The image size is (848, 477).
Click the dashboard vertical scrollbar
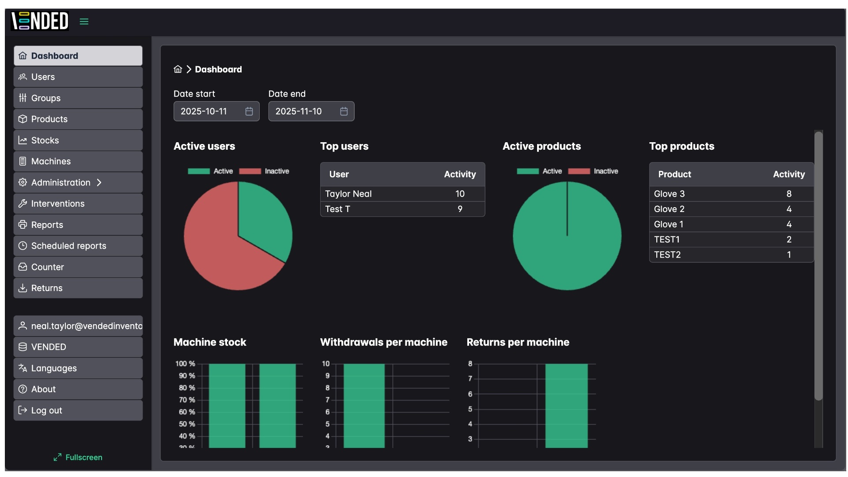[x=818, y=266]
